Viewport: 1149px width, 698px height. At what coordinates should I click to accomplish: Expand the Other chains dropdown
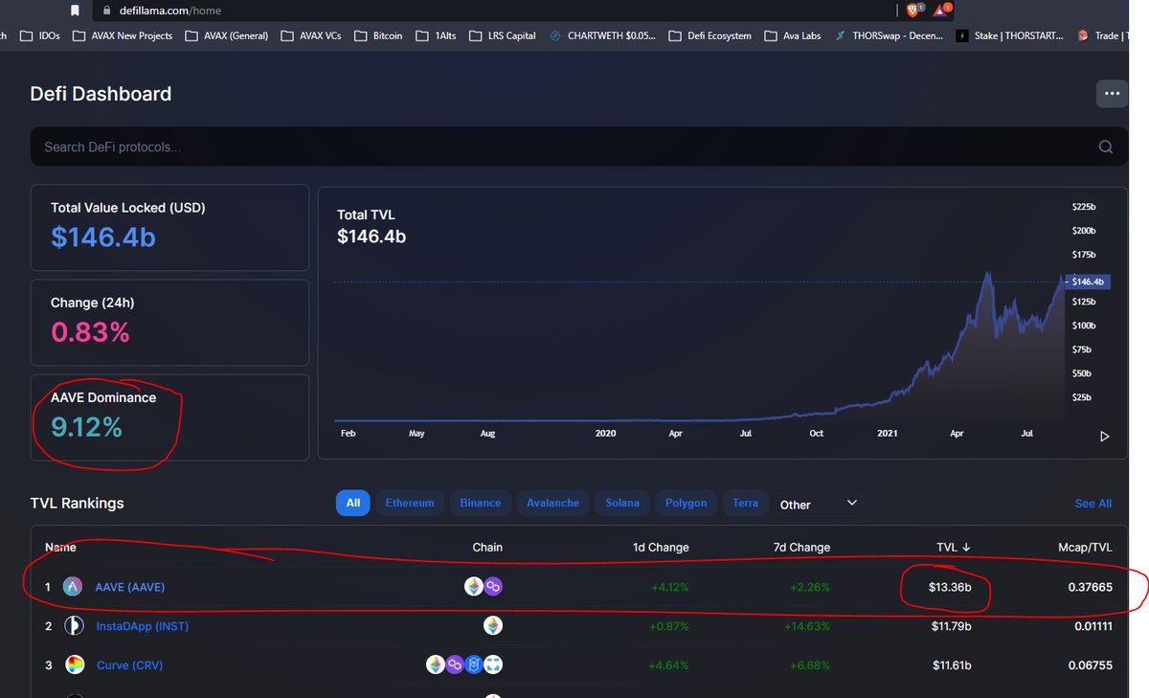point(819,504)
